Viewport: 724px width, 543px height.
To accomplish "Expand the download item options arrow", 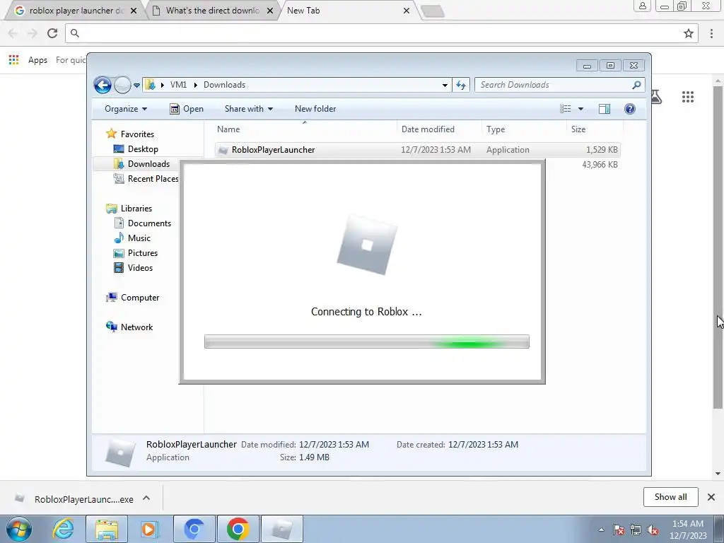I will point(146,498).
